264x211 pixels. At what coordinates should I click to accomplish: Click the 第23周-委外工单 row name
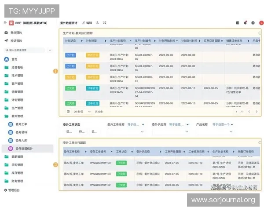(x=73, y=185)
